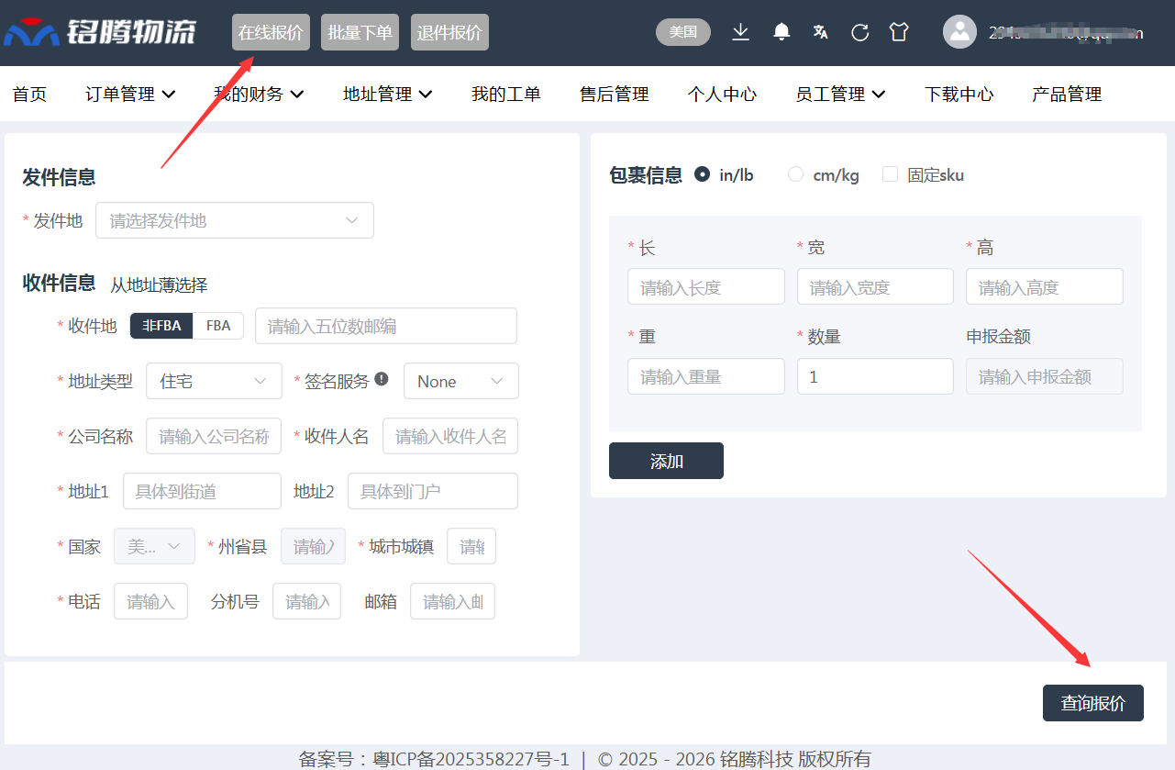Focus 地址2 door input

click(x=433, y=491)
